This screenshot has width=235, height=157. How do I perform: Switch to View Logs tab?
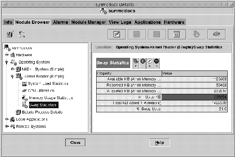coord(120,22)
